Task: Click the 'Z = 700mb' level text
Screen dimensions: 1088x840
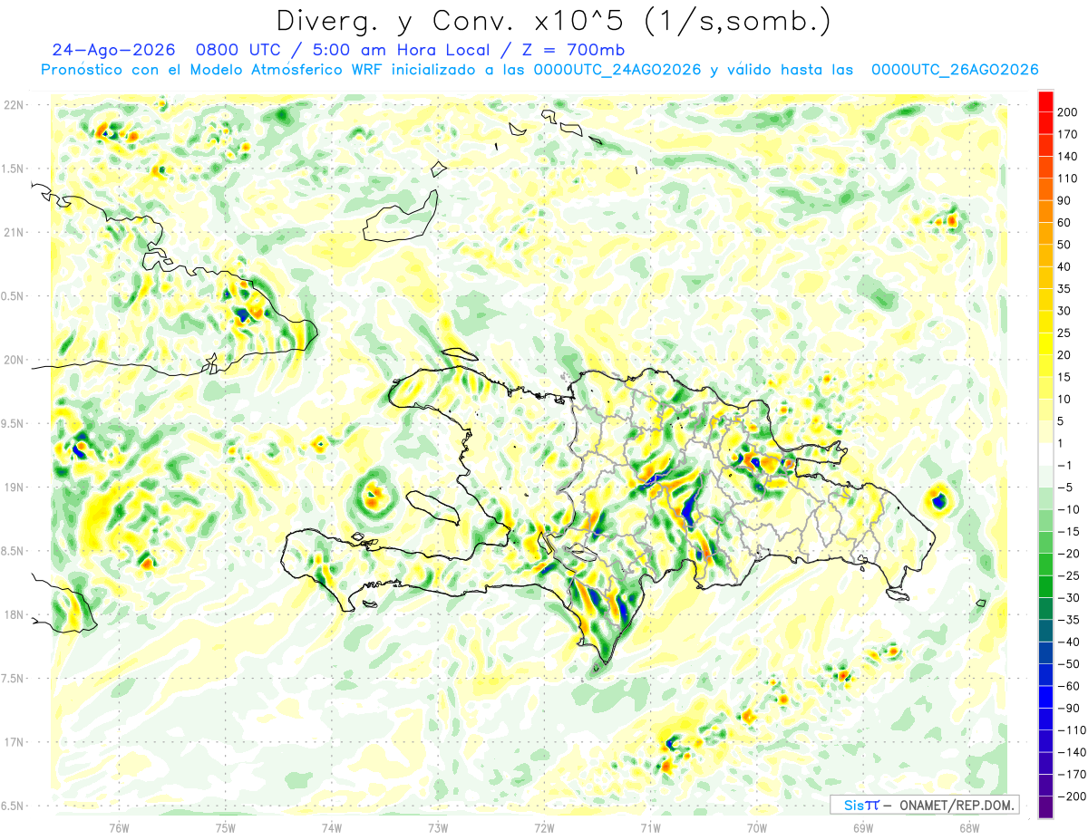Action: point(575,50)
